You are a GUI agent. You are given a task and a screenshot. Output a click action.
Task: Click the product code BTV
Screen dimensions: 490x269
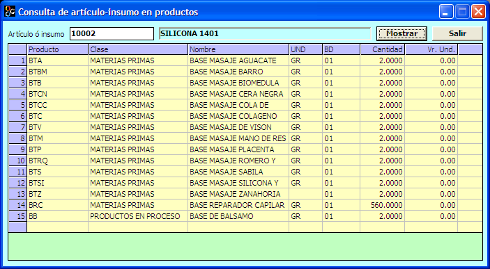point(57,127)
